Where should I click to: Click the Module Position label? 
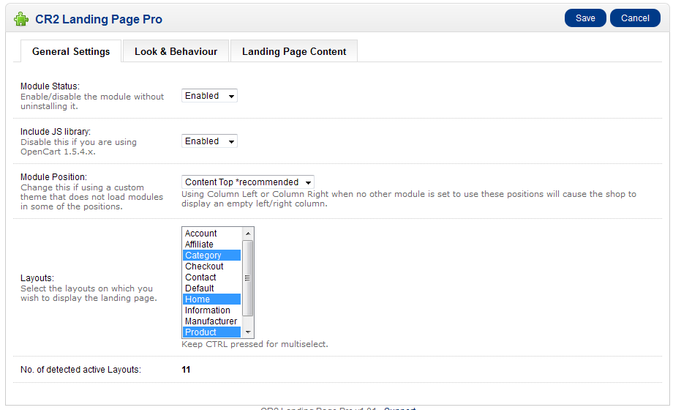pyautogui.click(x=53, y=177)
